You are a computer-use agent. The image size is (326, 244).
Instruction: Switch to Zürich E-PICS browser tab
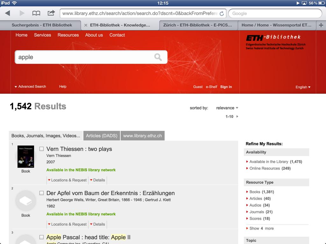197,25
